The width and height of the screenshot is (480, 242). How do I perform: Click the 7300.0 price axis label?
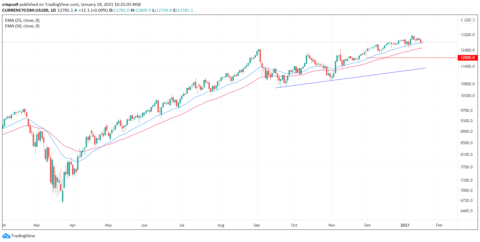coord(467,180)
